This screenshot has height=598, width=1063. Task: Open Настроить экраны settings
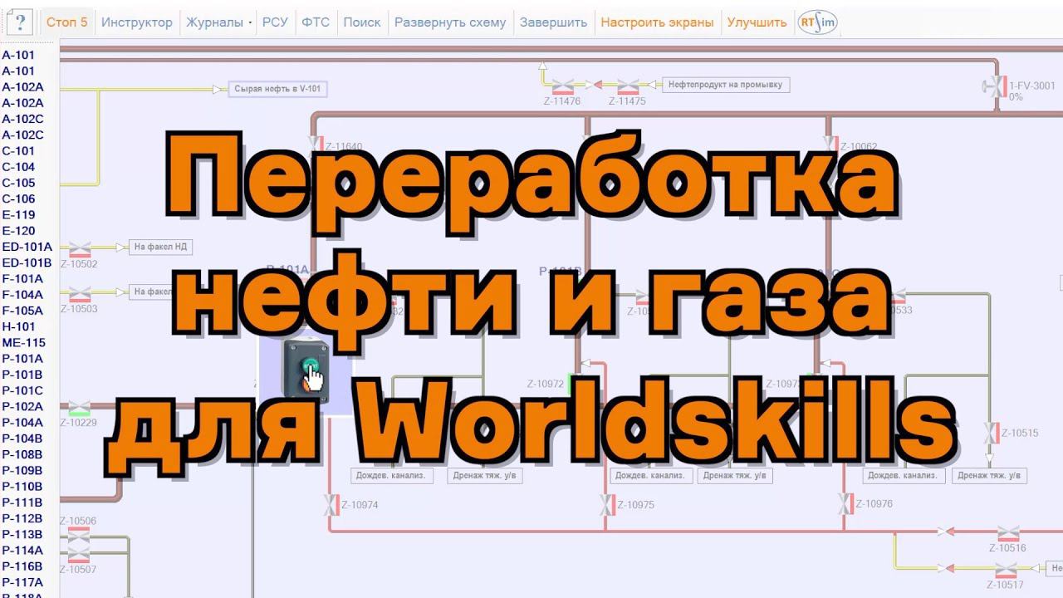pyautogui.click(x=657, y=22)
